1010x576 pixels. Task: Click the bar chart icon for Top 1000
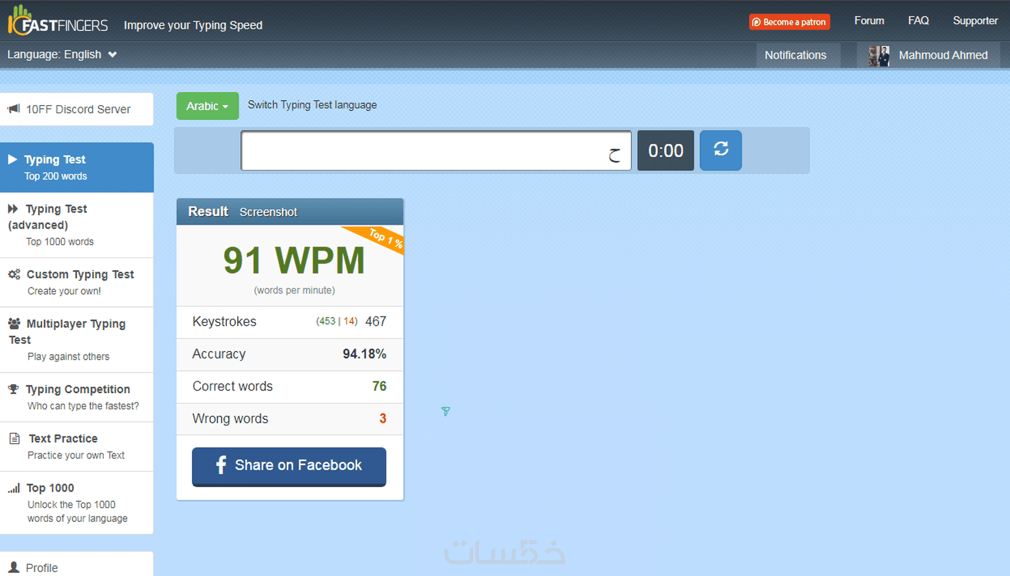coord(14,488)
